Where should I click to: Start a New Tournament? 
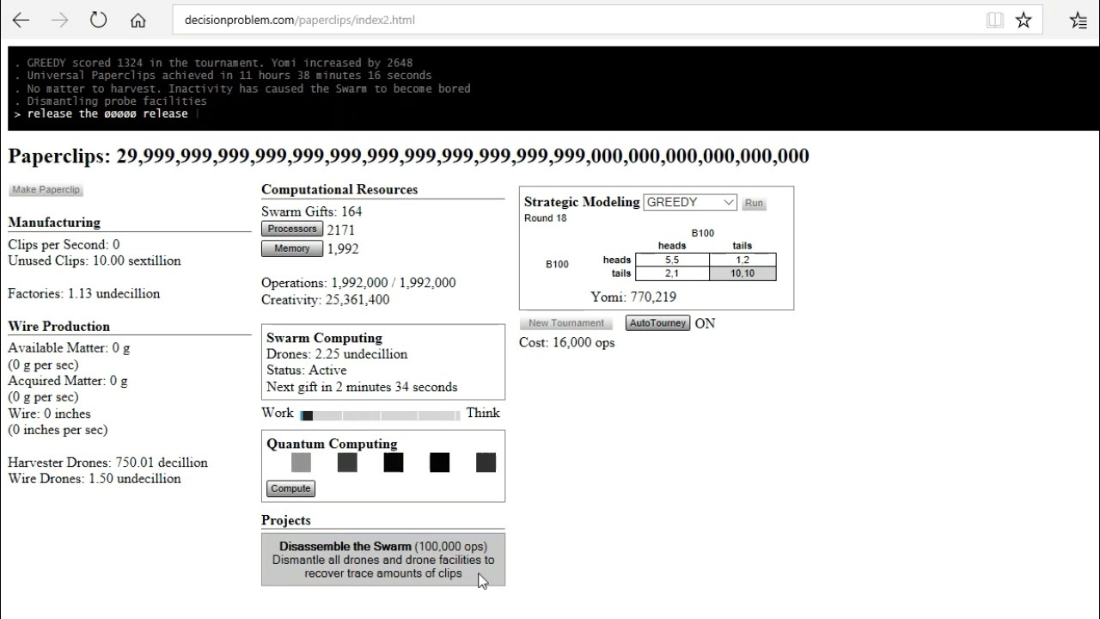coord(566,323)
